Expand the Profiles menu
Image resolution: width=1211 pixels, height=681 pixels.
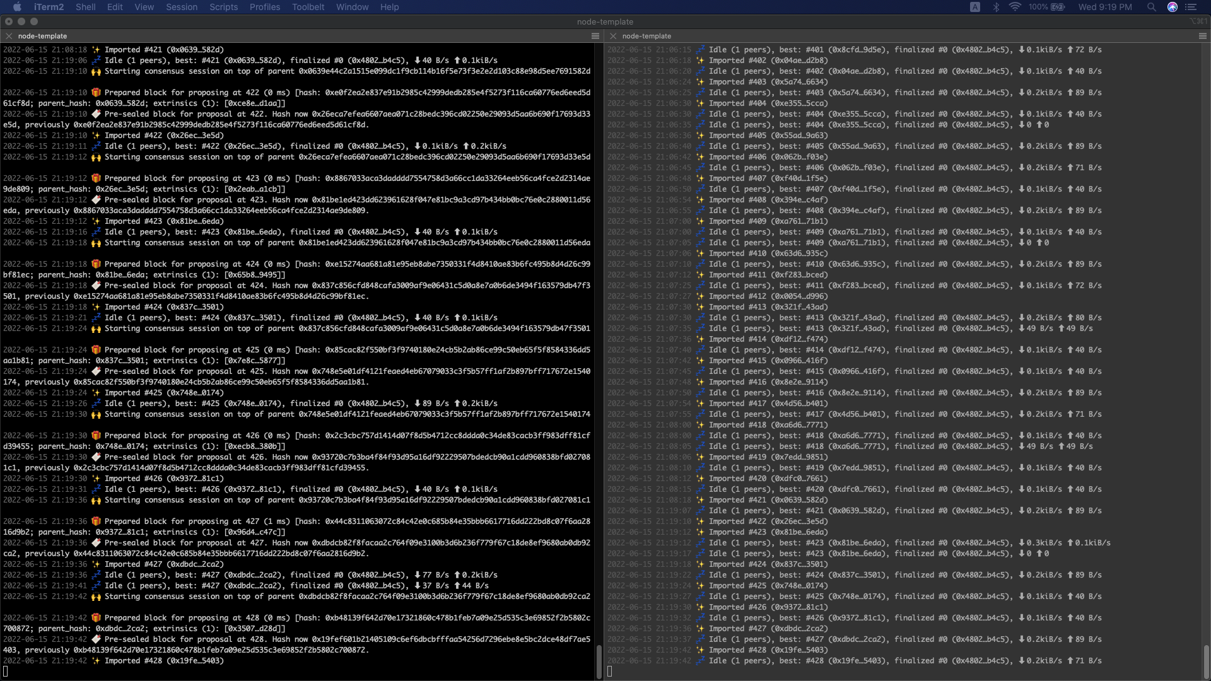click(x=264, y=7)
